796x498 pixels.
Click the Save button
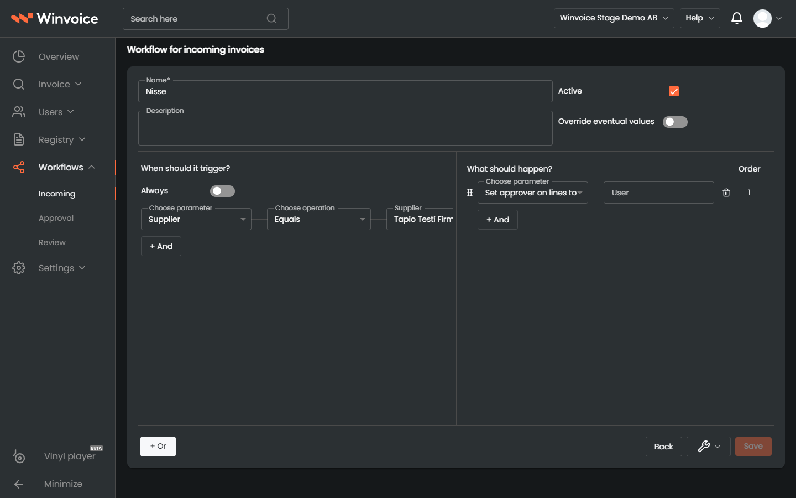coord(753,447)
